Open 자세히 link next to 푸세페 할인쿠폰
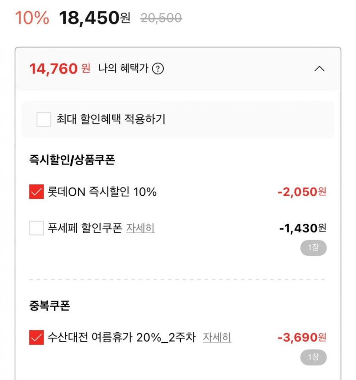Image resolution: width=356 pixels, height=380 pixels. pyautogui.click(x=140, y=229)
